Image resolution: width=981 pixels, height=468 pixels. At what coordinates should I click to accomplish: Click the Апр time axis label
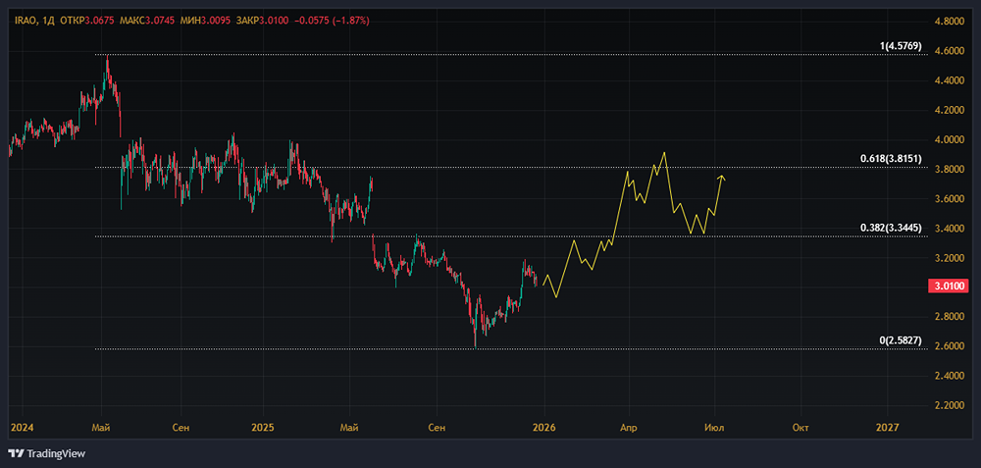click(628, 428)
